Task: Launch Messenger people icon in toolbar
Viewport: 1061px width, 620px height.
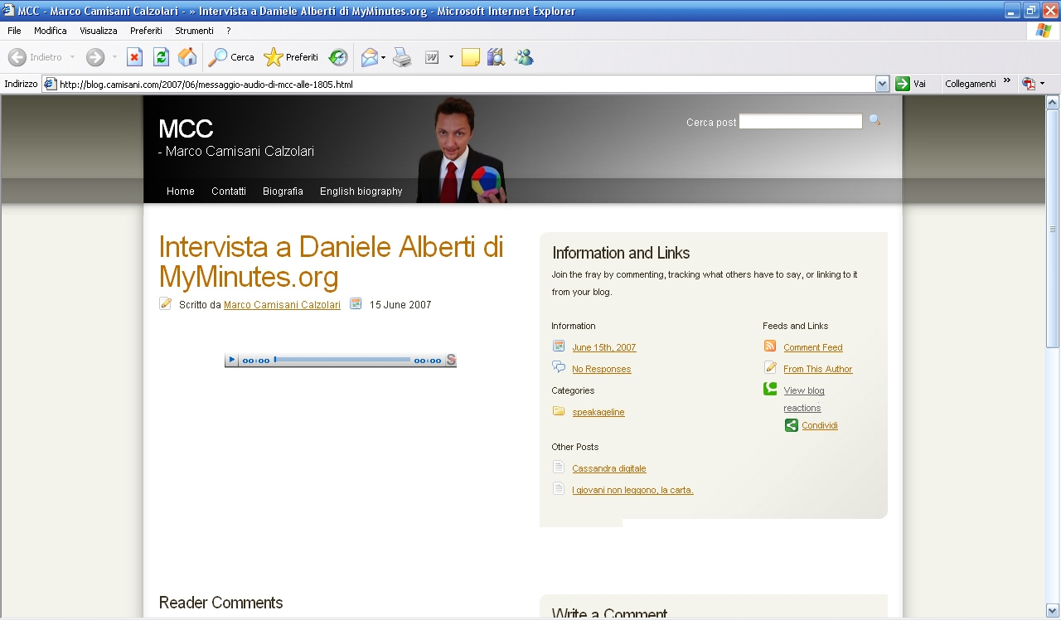Action: click(x=523, y=57)
